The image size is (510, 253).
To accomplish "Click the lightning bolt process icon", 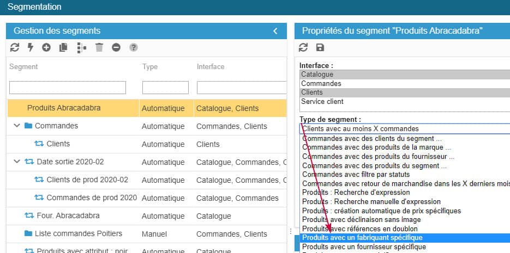I will click(31, 47).
